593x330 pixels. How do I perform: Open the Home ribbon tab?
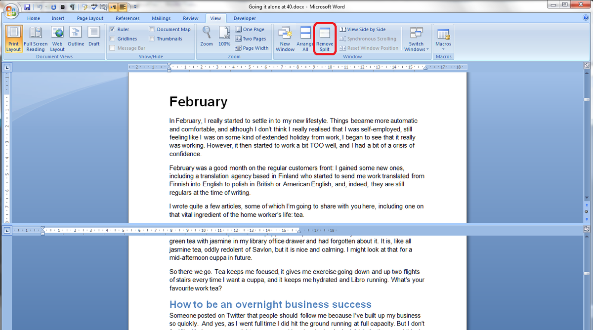tap(34, 18)
